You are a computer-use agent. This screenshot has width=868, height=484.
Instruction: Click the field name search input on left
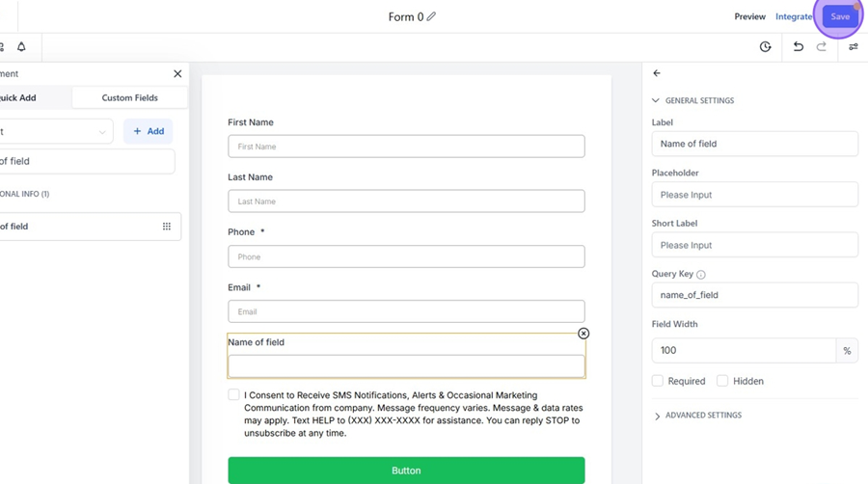[x=87, y=161]
